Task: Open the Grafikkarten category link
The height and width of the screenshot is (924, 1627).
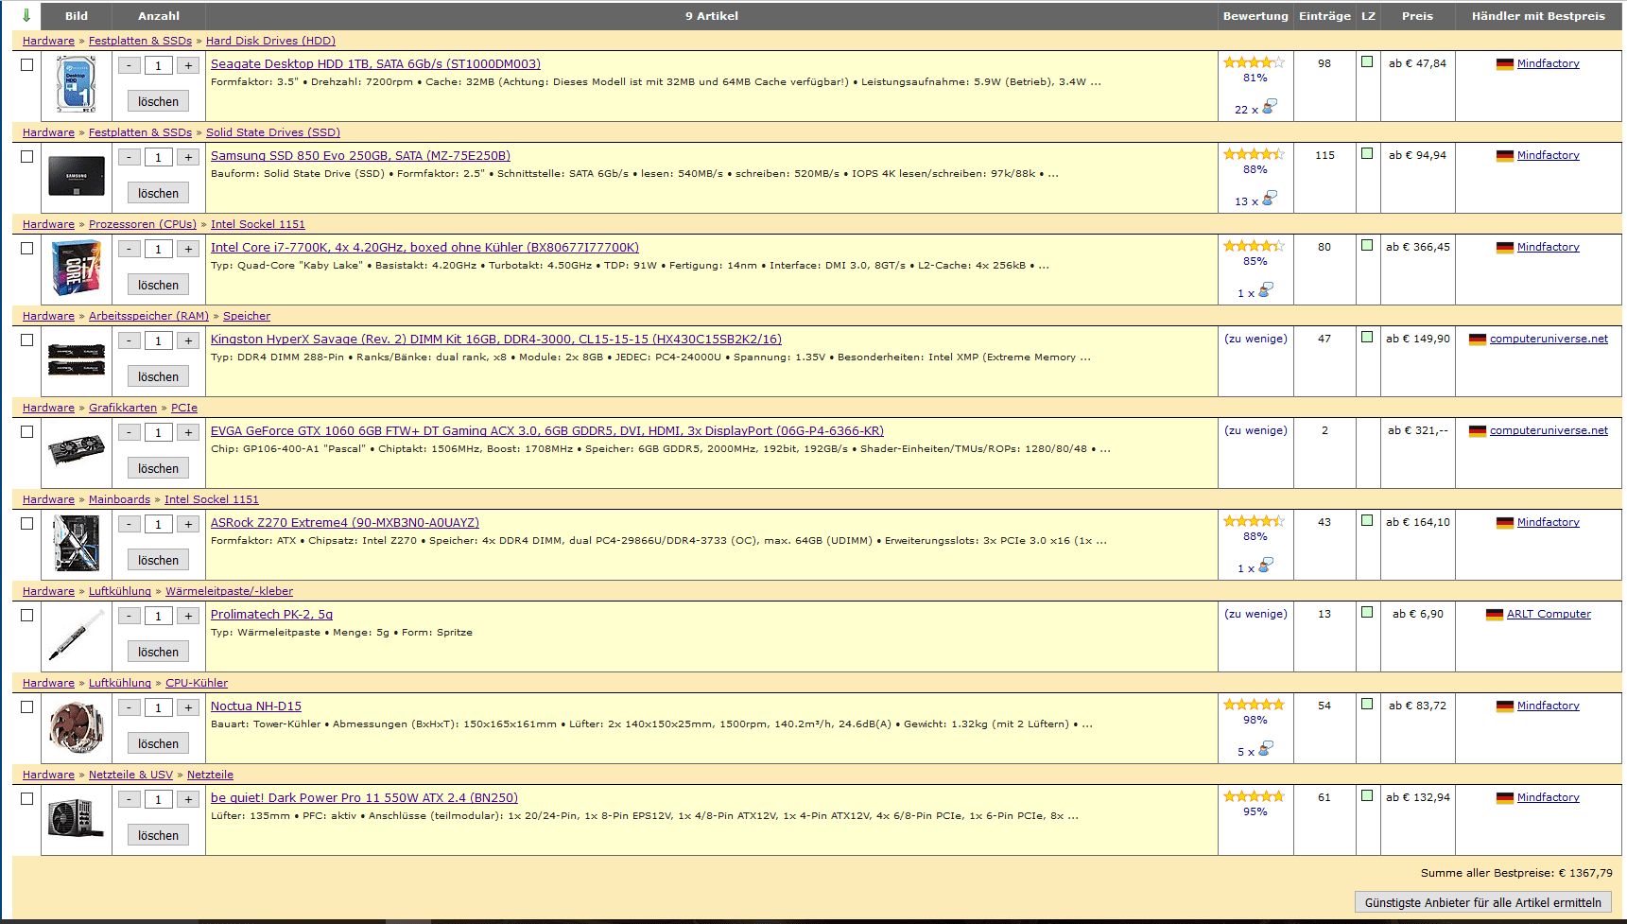Action: click(123, 408)
